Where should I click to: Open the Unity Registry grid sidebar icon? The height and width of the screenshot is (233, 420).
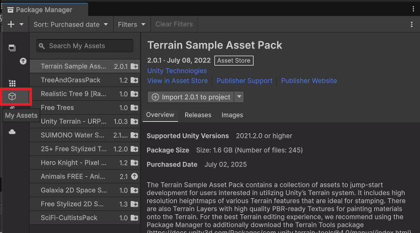12,83
